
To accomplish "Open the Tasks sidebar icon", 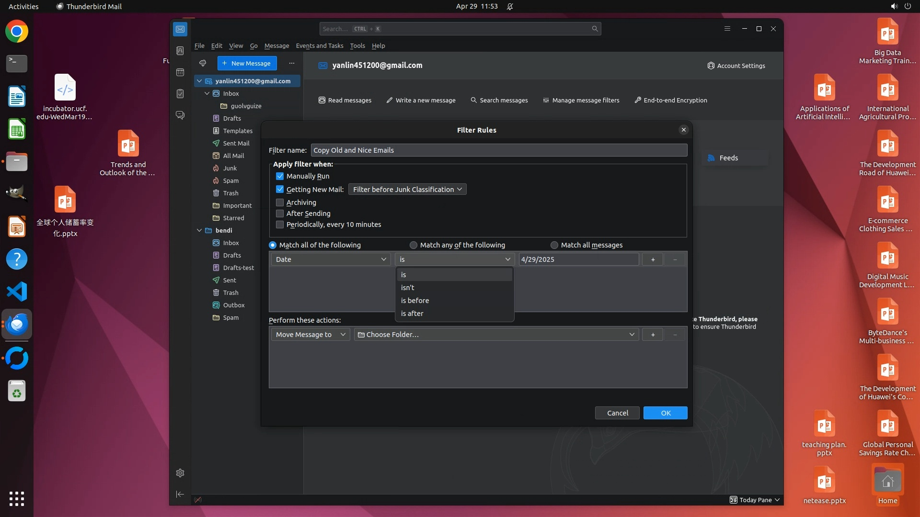I will tap(180, 94).
